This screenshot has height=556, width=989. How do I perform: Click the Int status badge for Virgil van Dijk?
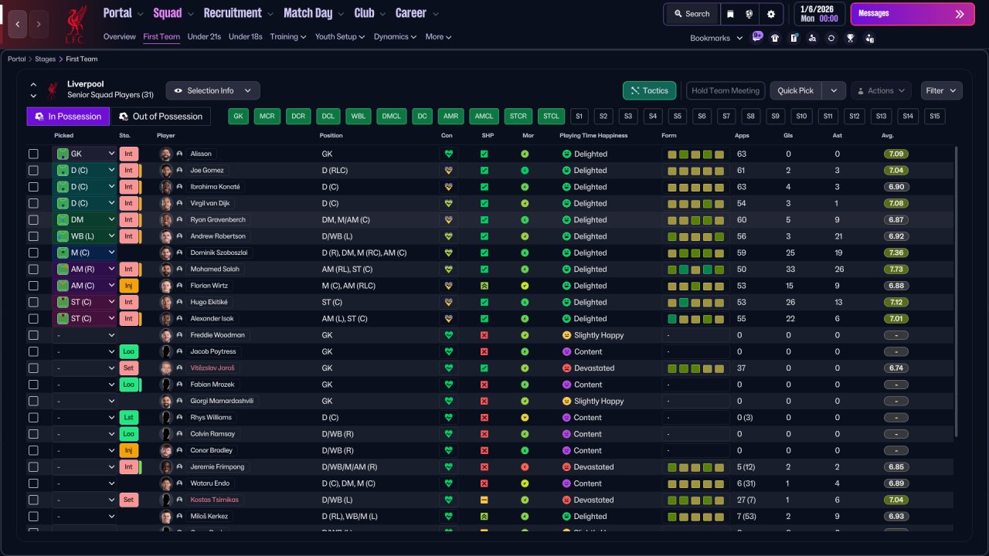pyautogui.click(x=128, y=204)
